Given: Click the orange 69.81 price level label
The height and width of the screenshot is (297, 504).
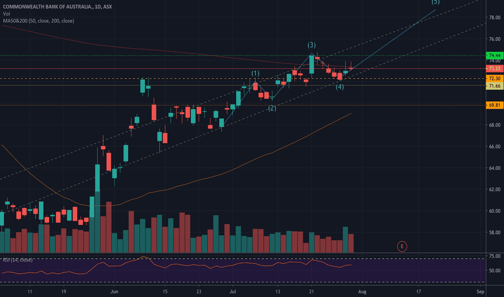Looking at the screenshot, I should (494, 105).
